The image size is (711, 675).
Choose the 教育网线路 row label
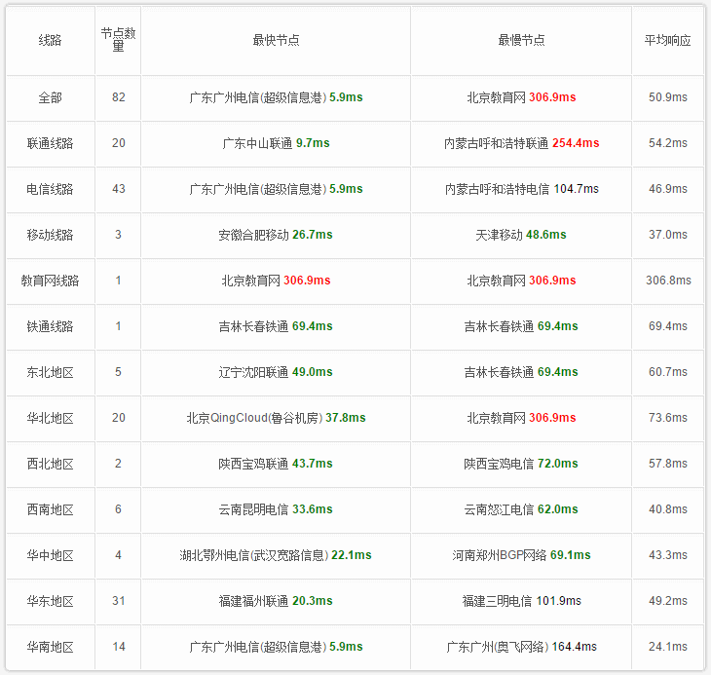pos(50,281)
